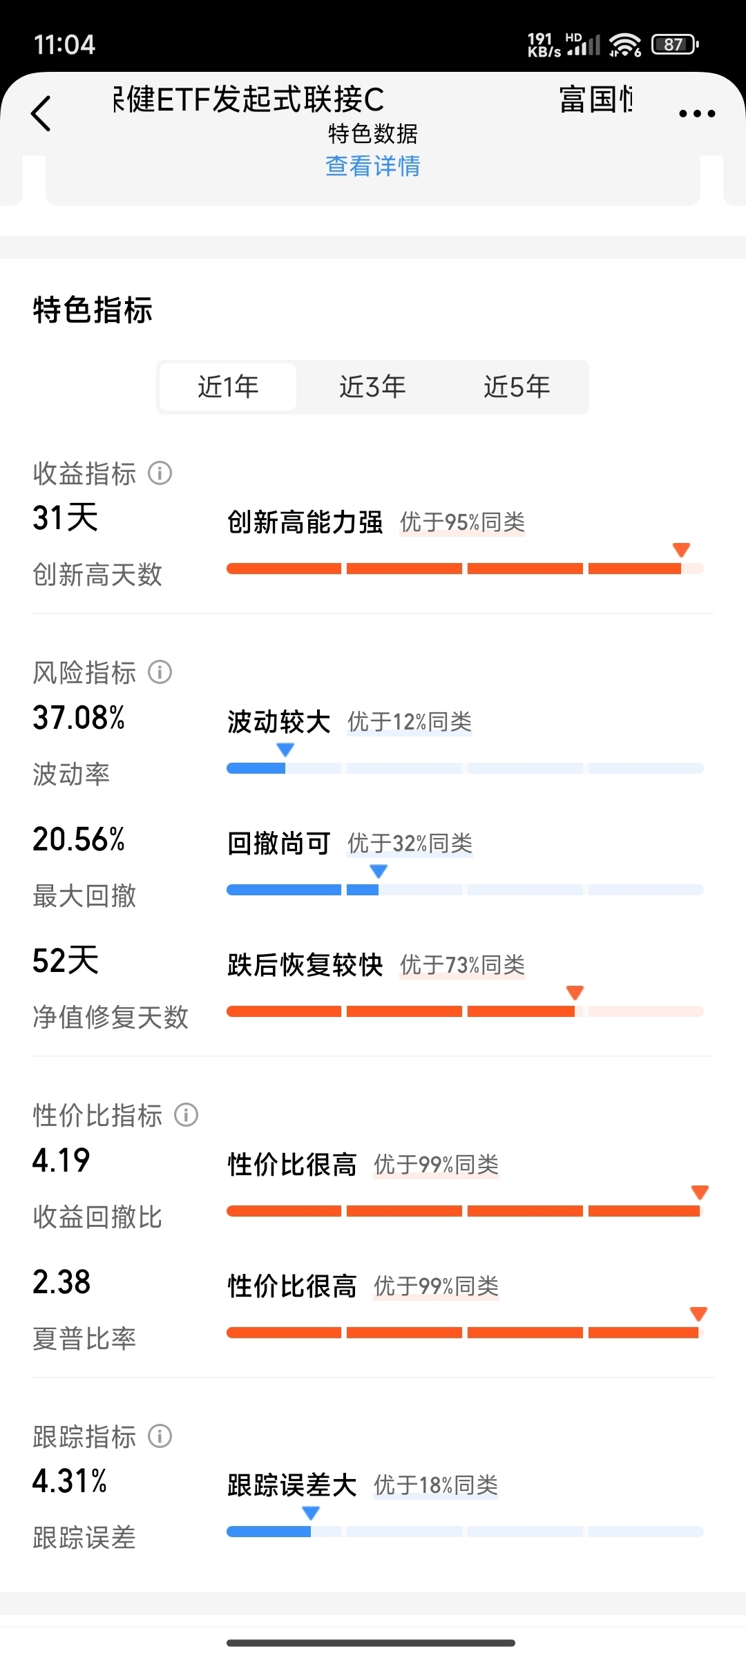Tap info icon beside 跟踪指标

160,1437
